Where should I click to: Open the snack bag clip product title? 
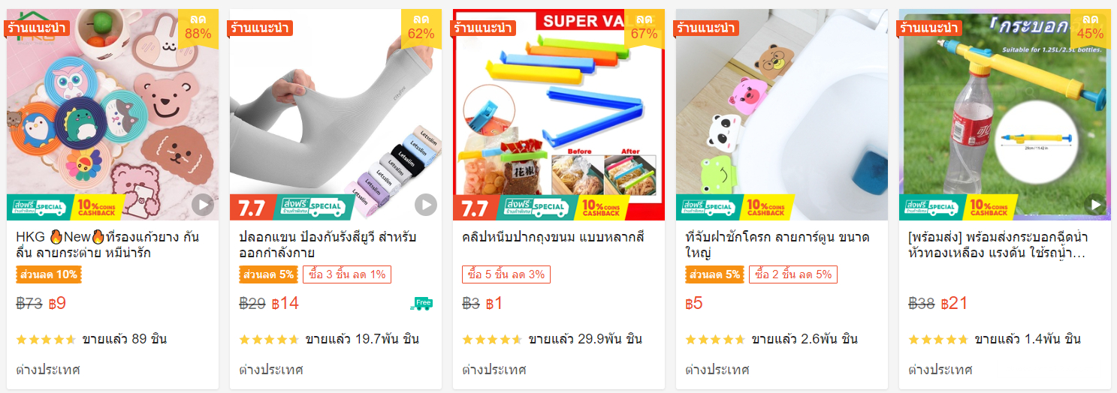[x=553, y=237]
